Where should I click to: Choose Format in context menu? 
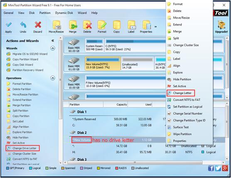click(178, 4)
